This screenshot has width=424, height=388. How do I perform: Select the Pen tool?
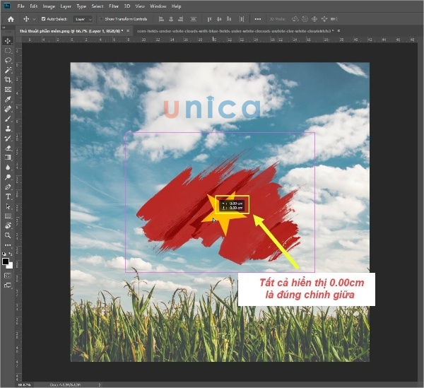[x=8, y=187]
